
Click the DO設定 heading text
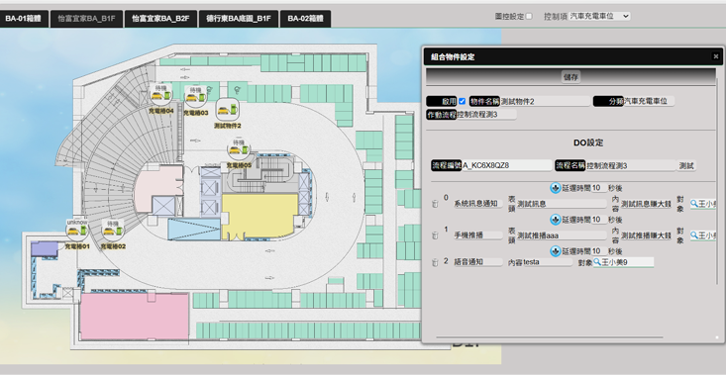(x=588, y=143)
